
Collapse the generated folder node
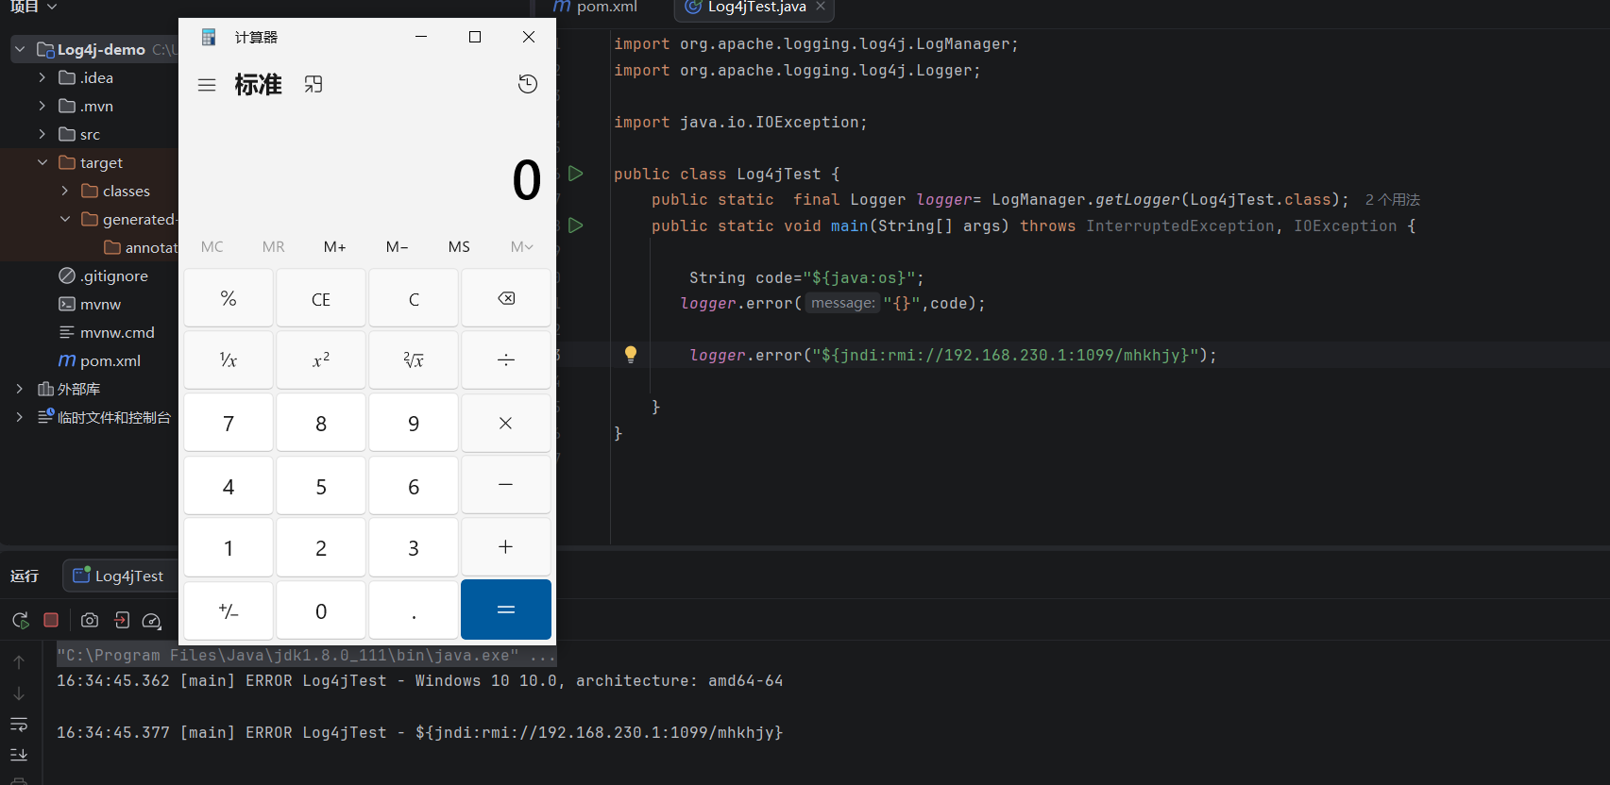64,219
